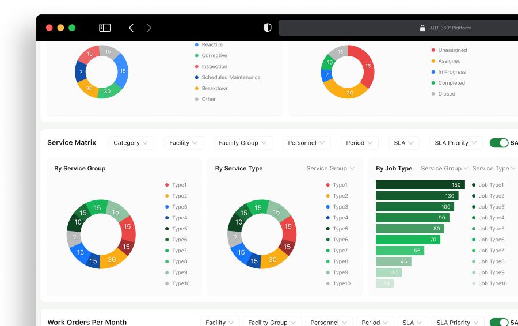518x326 pixels.
Task: Focus the ALEF 360° Platform address bar
Action: [x=398, y=28]
